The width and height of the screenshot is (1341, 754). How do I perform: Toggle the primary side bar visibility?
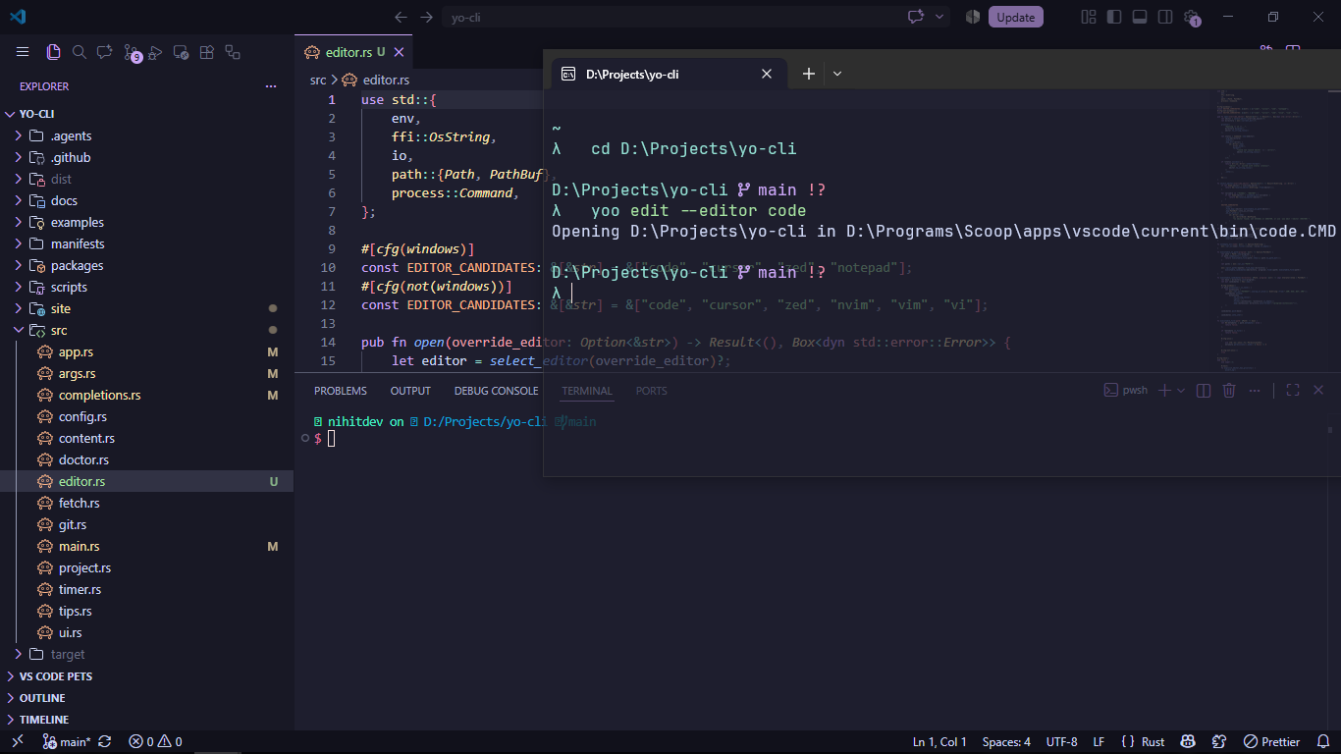pos(1114,17)
